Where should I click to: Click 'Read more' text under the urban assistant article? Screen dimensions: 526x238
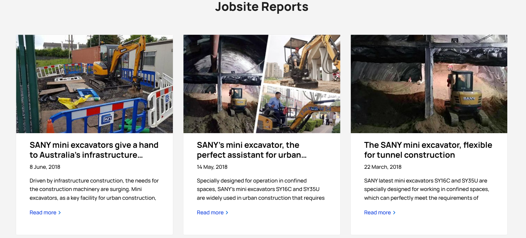pos(210,213)
